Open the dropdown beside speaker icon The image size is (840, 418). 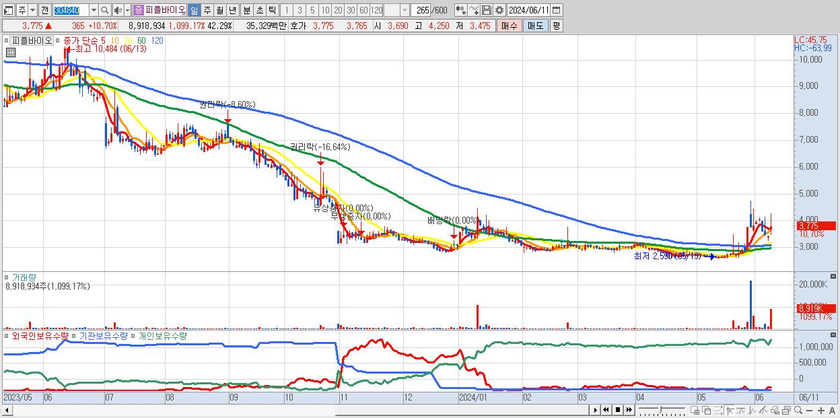coord(127,10)
